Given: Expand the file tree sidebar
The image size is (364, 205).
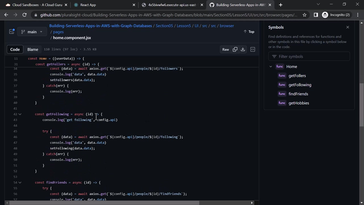Looking at the screenshot, I should pyautogui.click(x=12, y=32).
